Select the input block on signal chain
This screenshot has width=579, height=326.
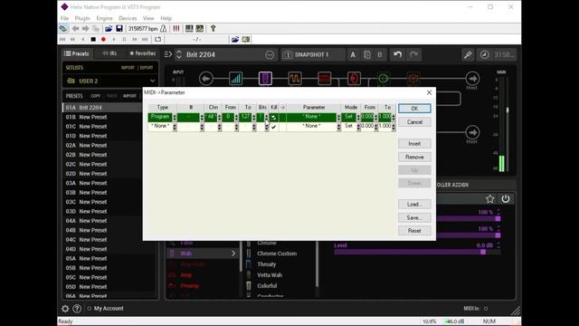point(206,79)
